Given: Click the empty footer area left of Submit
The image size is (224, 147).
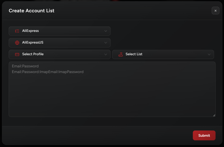Looking at the screenshot, I should point(96,136).
